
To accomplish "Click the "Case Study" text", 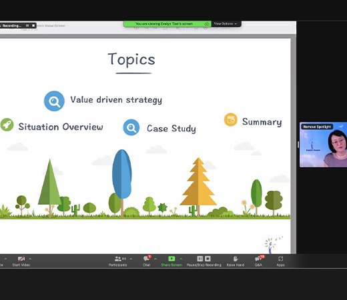I will pyautogui.click(x=171, y=129).
